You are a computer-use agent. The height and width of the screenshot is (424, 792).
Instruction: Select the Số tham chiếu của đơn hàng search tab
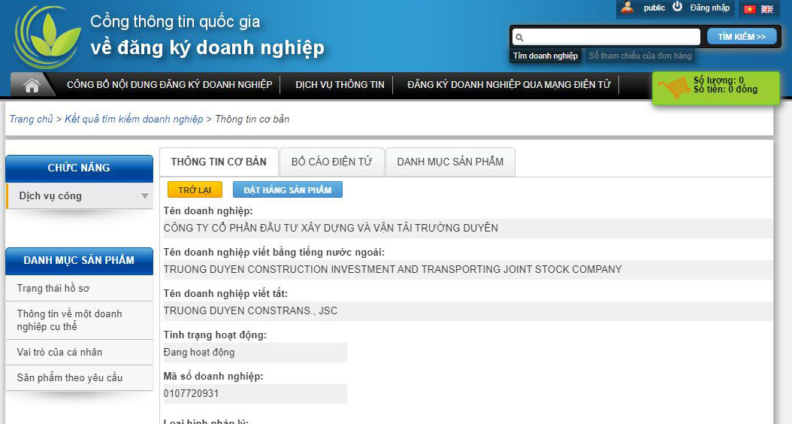point(639,56)
